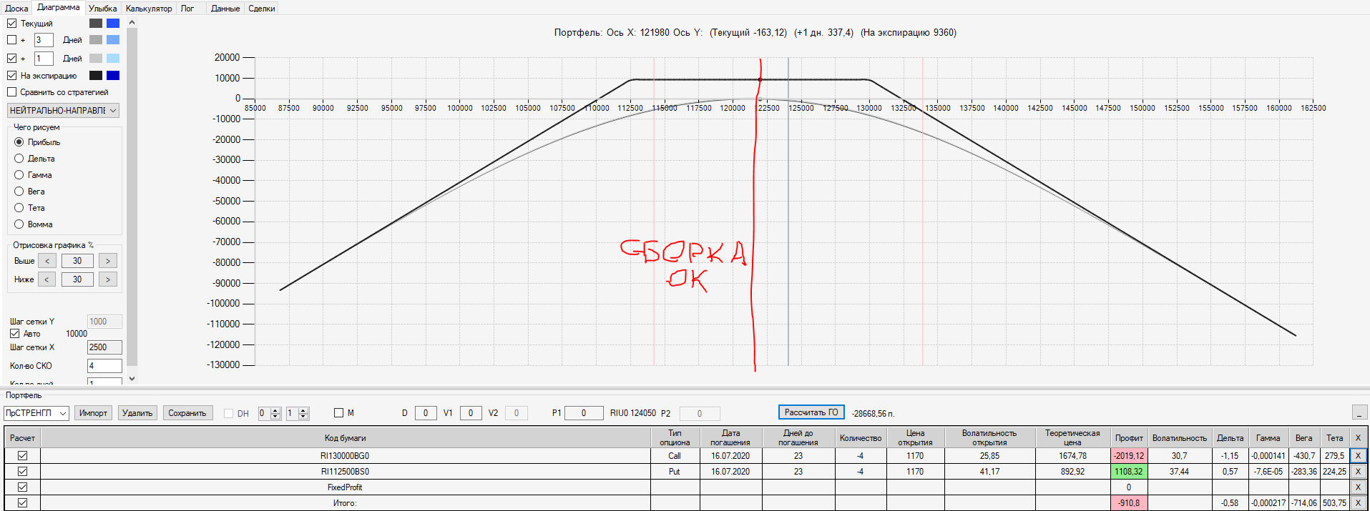Click the +3 days number field
Viewport: 1370px width, 511px height.
tap(44, 40)
